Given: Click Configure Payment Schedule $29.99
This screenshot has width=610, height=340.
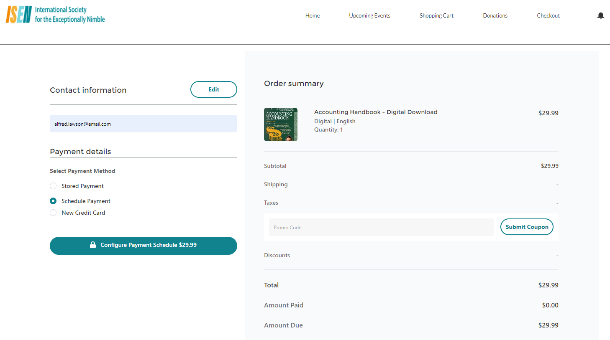Looking at the screenshot, I should coord(144,246).
